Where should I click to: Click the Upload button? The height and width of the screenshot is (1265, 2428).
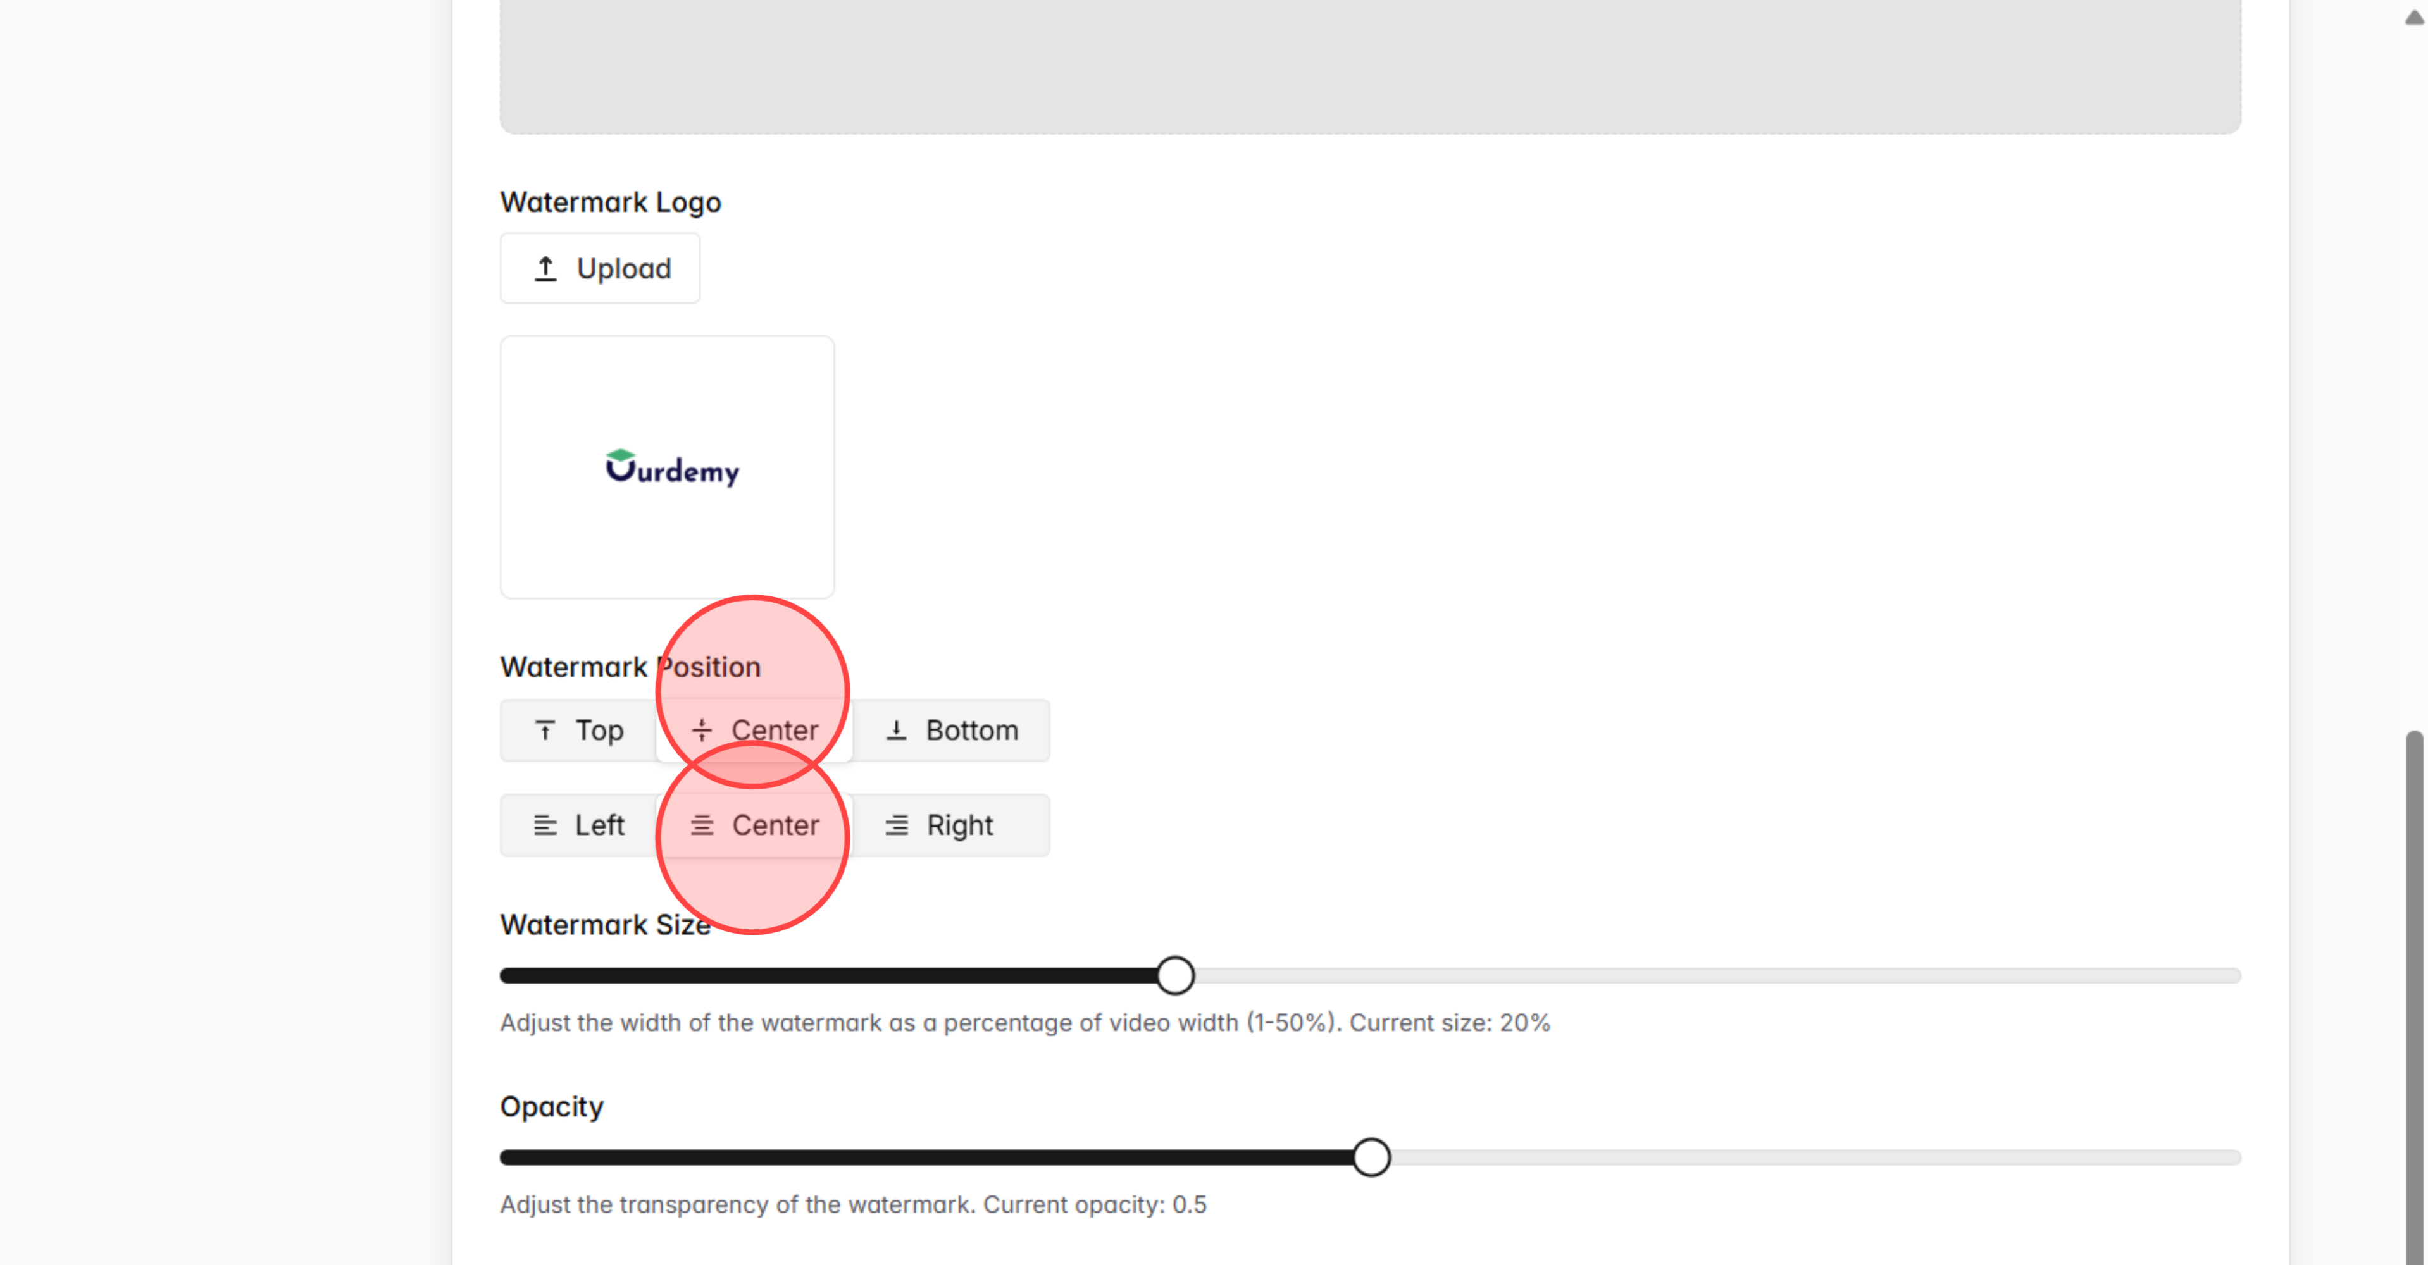click(599, 268)
